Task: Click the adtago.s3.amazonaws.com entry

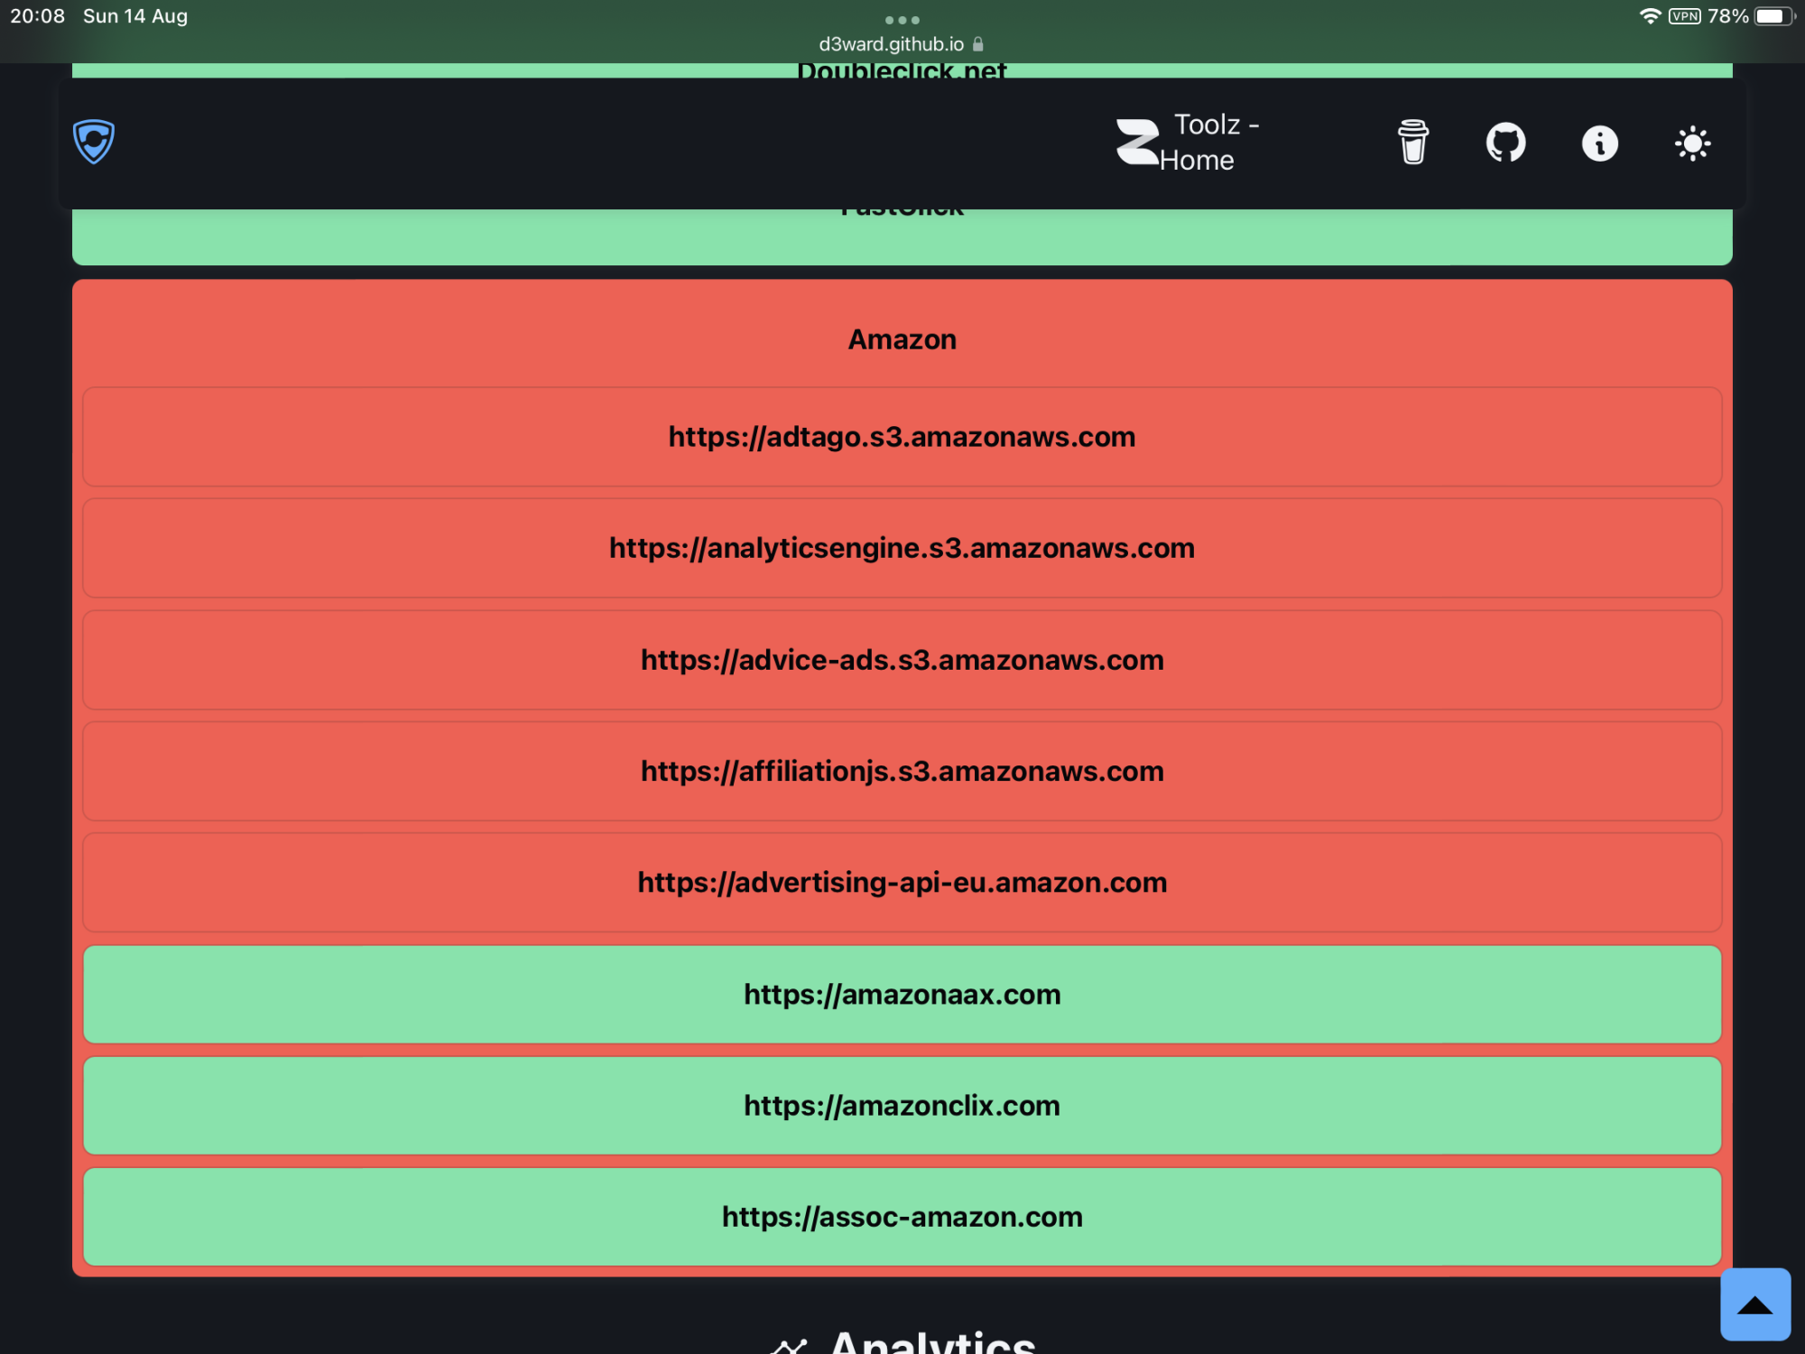Action: click(x=902, y=437)
